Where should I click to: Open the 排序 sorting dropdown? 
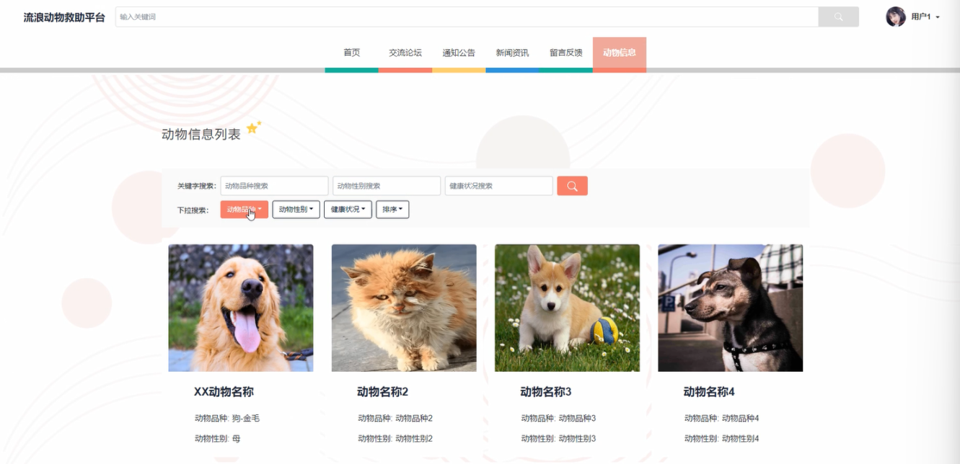(392, 210)
